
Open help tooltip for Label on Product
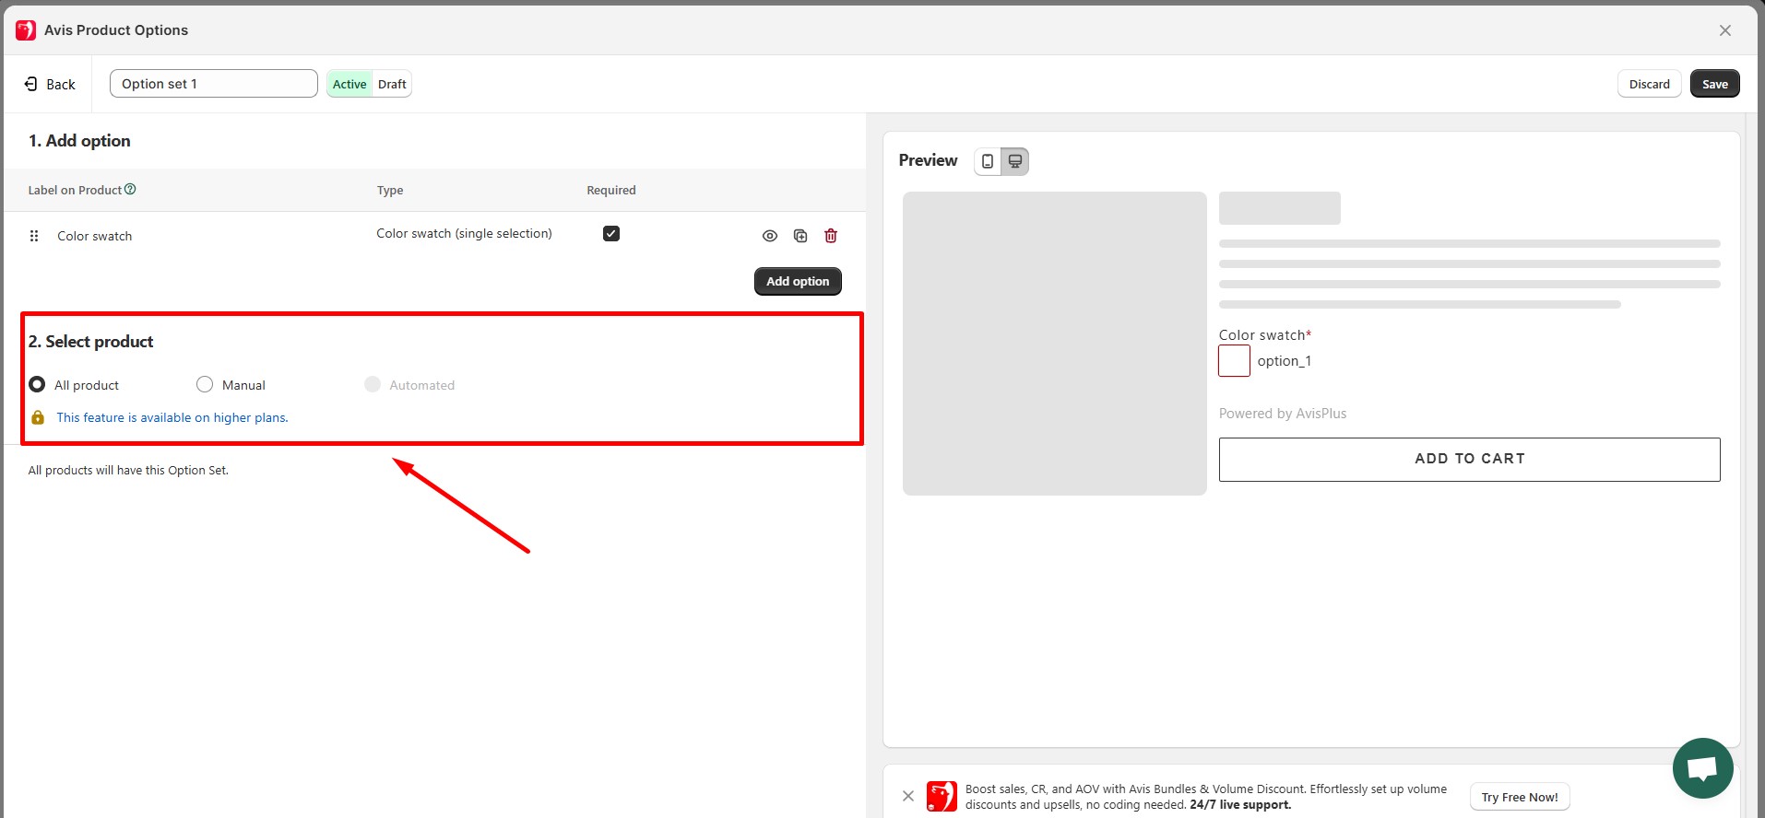click(x=130, y=189)
